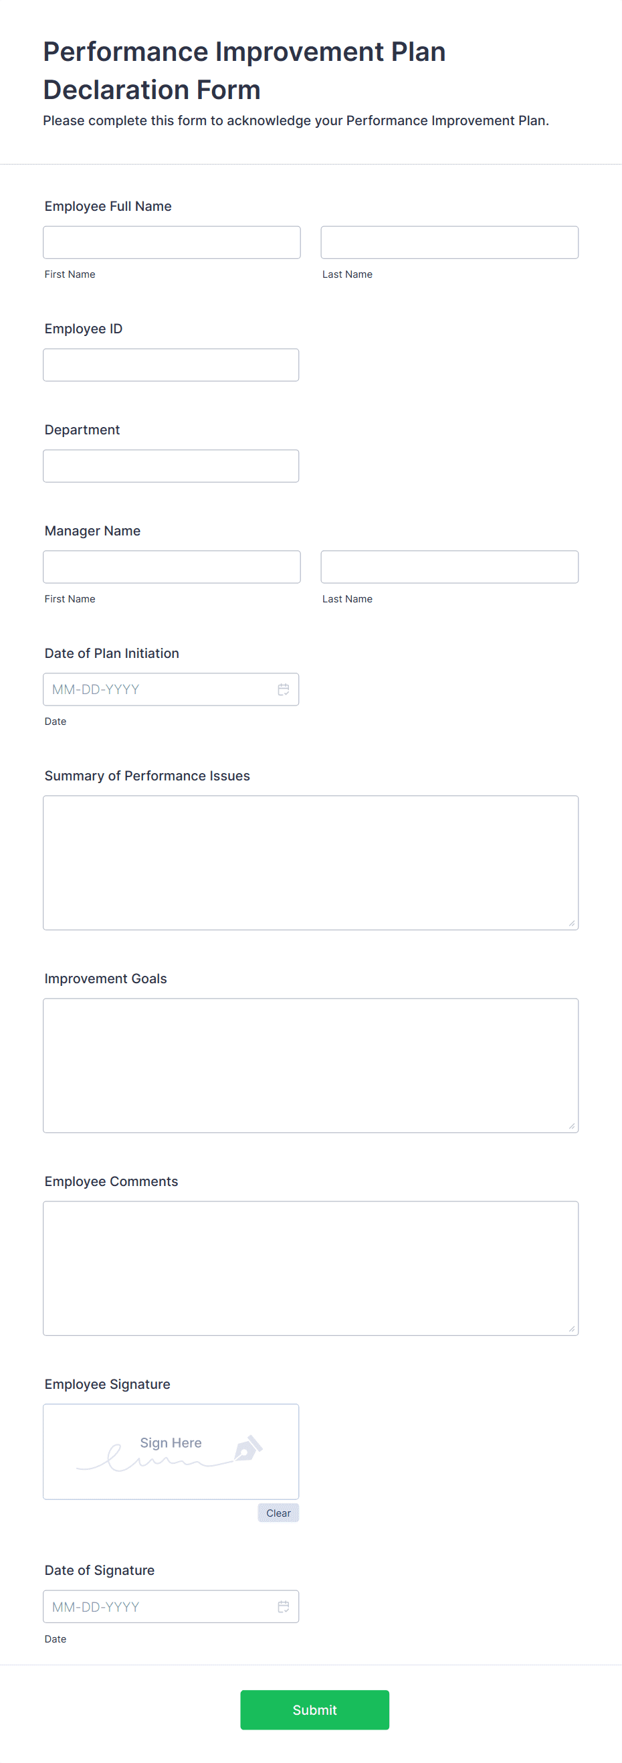Select the Manager First Name field
Viewport: 622px width, 1763px height.
[x=172, y=567]
